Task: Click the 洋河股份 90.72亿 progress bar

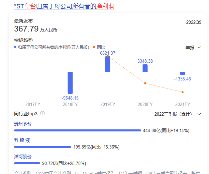Action: (27, 163)
